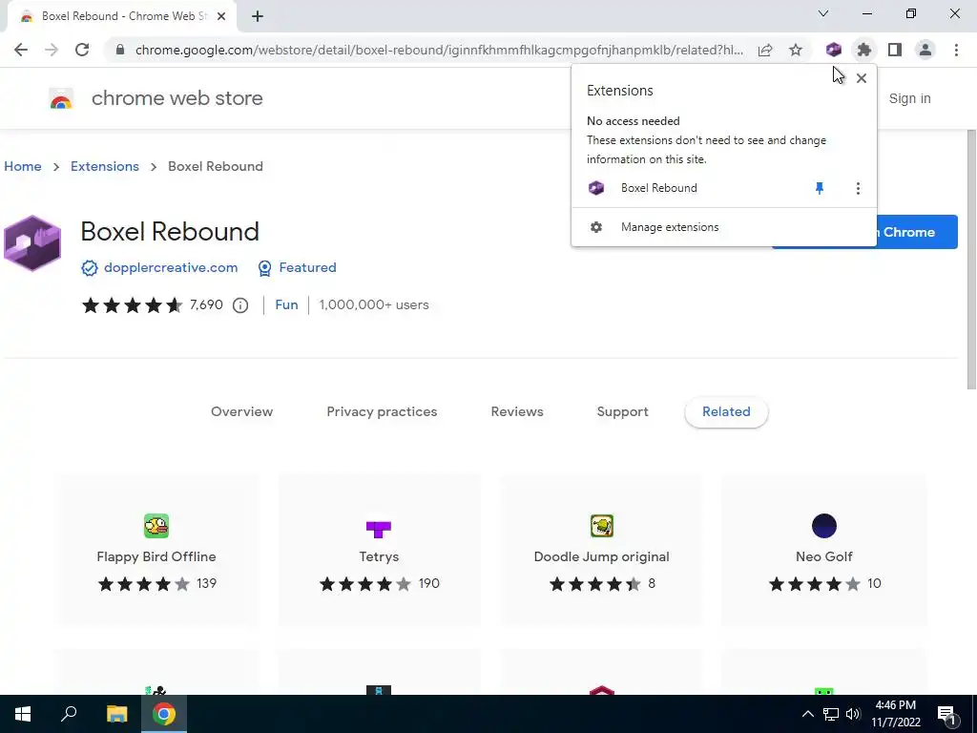Open the network tray icon

coord(831,714)
